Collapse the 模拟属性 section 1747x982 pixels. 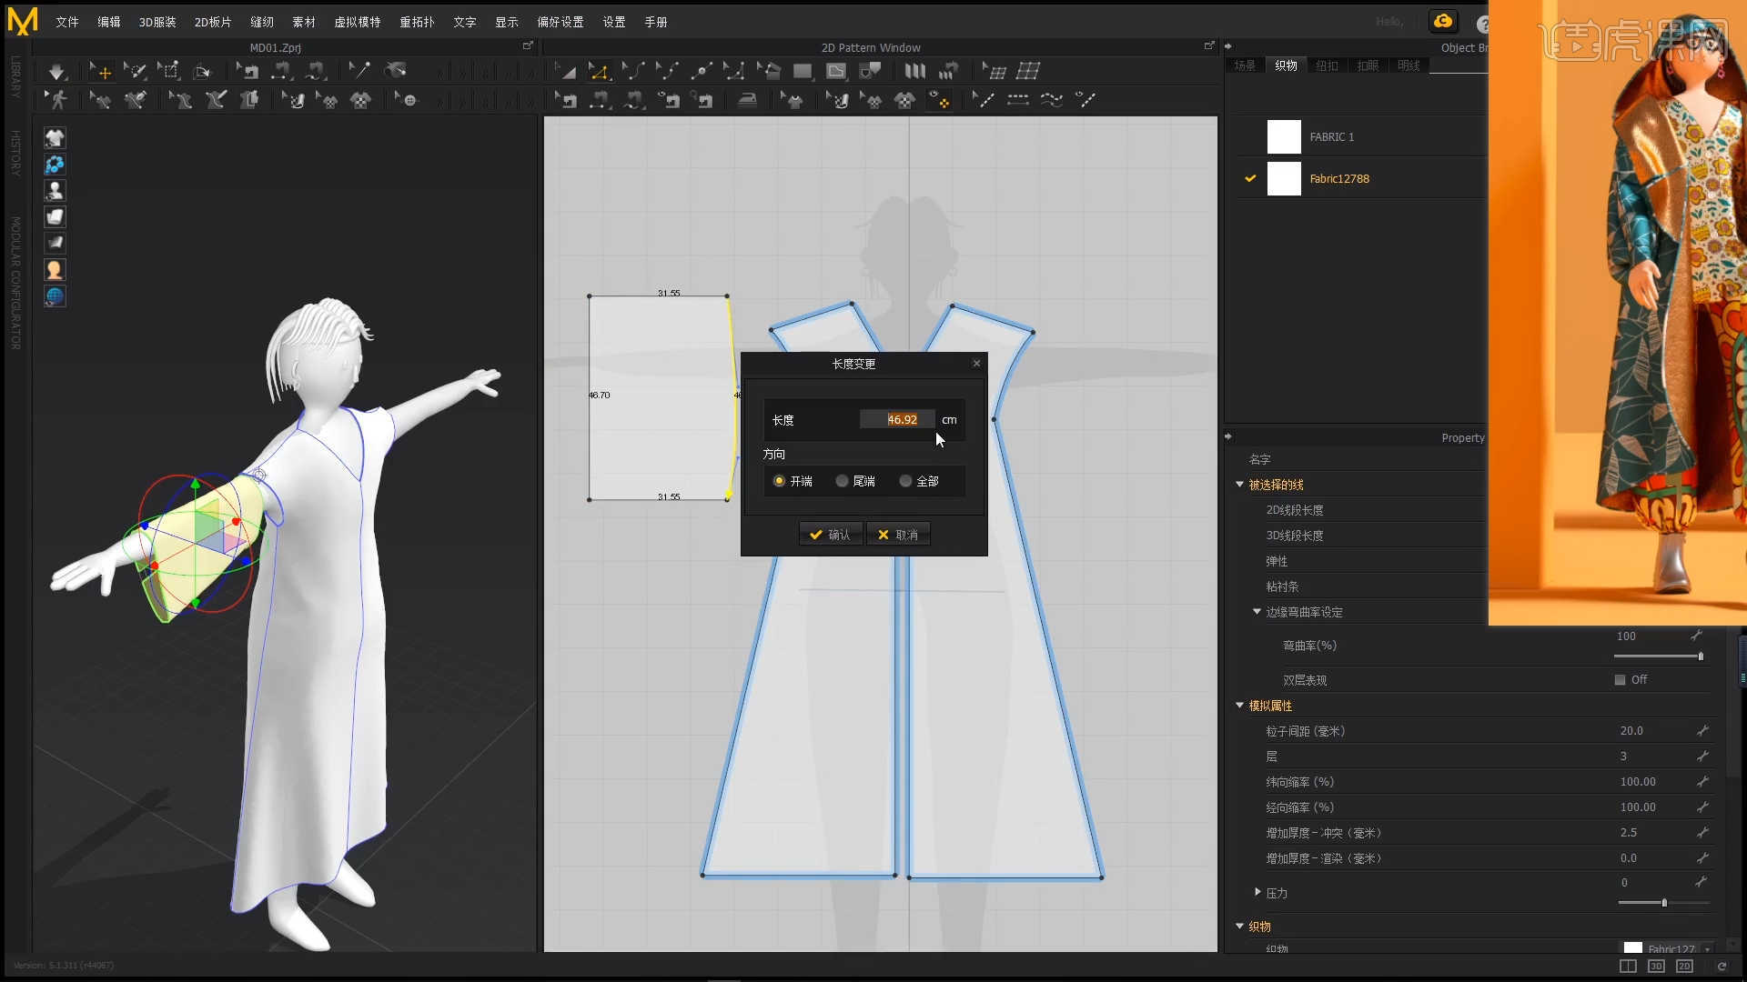[1239, 706]
